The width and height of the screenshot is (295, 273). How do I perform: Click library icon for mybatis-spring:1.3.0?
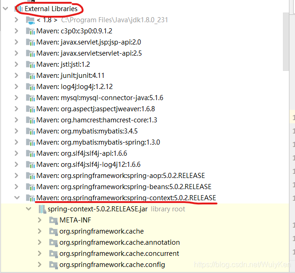(30, 142)
